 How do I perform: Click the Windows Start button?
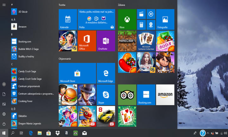tap(4, 133)
